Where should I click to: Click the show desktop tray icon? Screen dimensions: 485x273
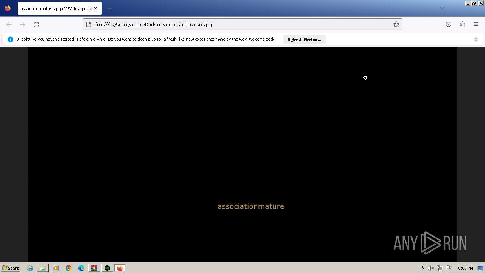[480, 268]
